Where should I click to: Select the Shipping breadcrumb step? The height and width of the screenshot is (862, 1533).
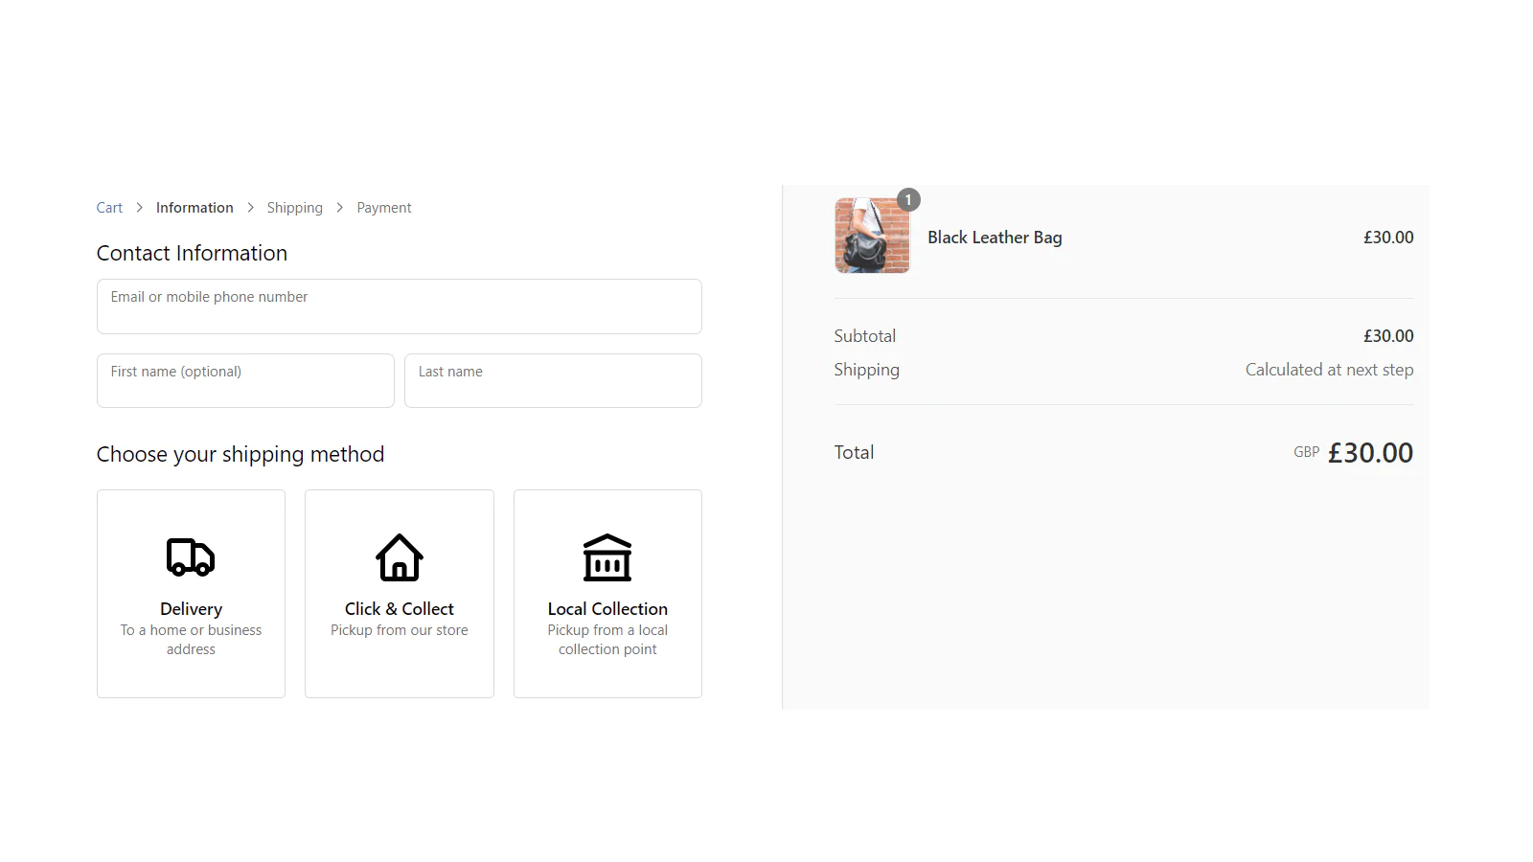295,208
